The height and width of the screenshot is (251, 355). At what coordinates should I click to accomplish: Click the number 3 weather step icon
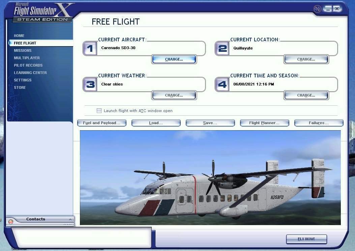90,84
